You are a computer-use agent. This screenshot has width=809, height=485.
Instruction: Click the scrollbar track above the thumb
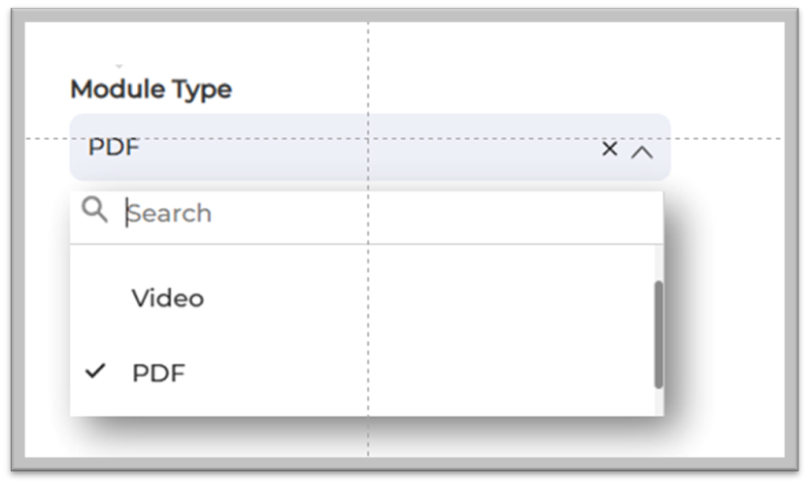[658, 262]
